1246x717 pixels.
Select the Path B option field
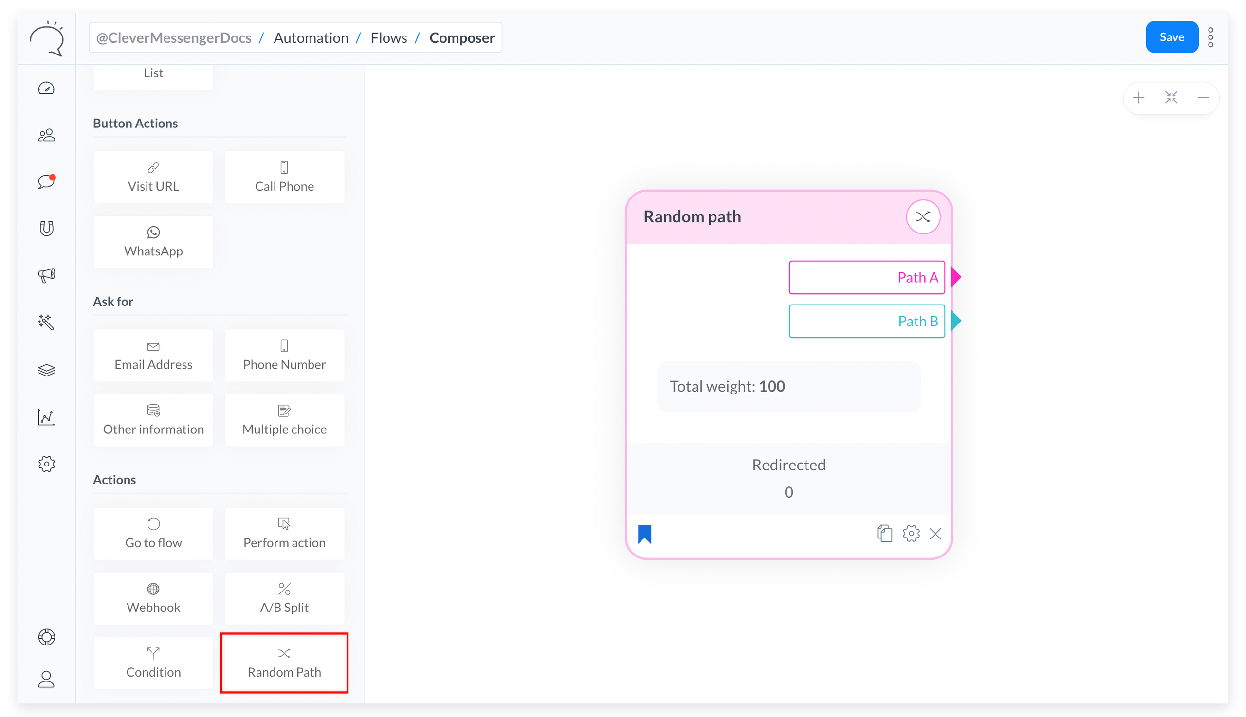point(866,321)
